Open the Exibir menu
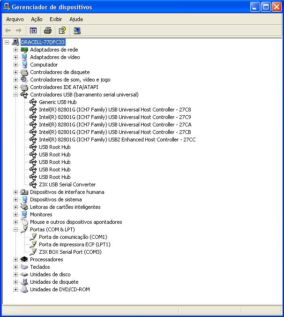This screenshot has height=317, width=284. coord(56,19)
